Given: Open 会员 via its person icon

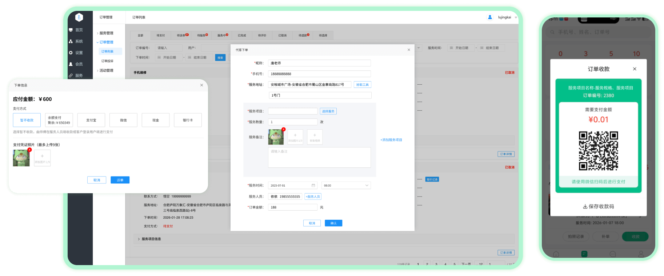Looking at the screenshot, I should pos(71,64).
